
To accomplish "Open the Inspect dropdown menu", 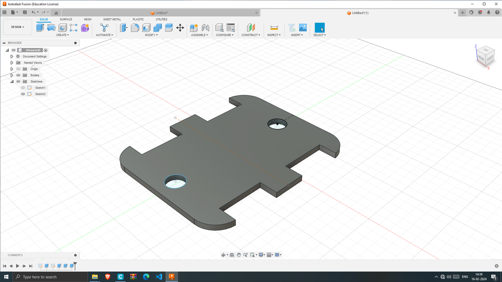I will point(274,35).
